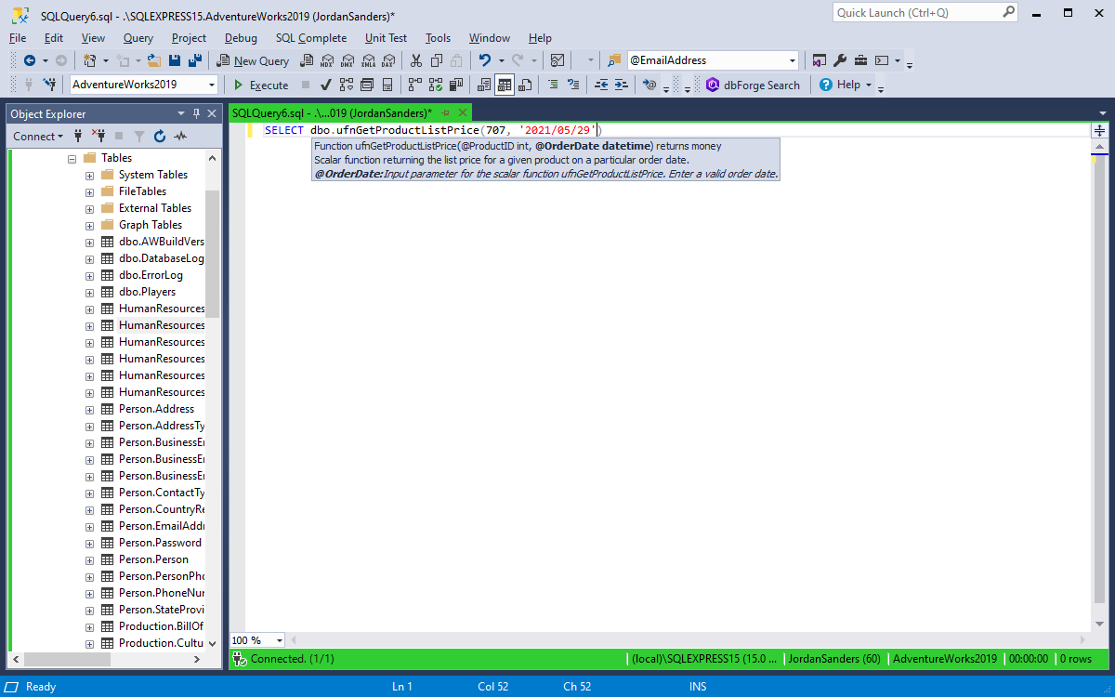This screenshot has height=697, width=1115.
Task: Click the Save file toolbar icon
Action: 177,60
